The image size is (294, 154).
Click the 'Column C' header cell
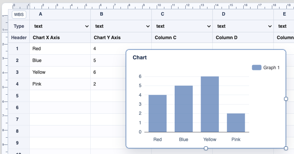coord(182,38)
